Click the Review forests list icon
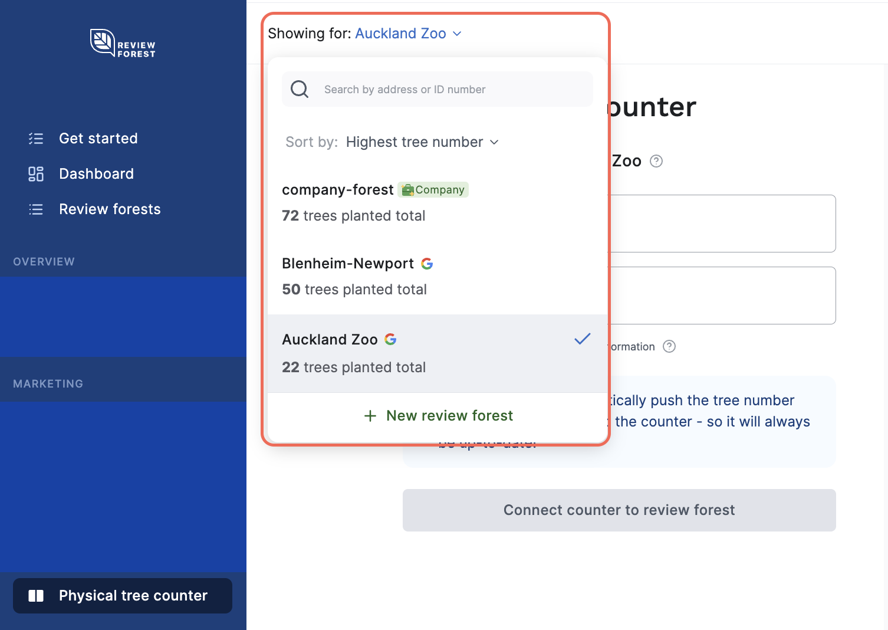888x630 pixels. coord(36,209)
